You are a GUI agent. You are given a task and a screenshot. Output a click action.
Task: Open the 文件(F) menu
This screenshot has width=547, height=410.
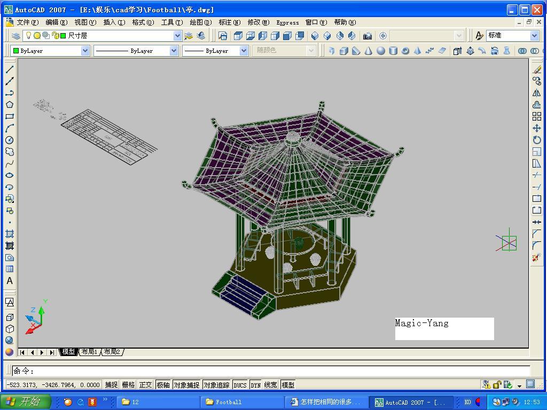pyautogui.click(x=27, y=22)
